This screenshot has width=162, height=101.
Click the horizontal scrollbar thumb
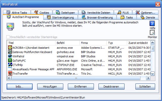tap(76, 78)
